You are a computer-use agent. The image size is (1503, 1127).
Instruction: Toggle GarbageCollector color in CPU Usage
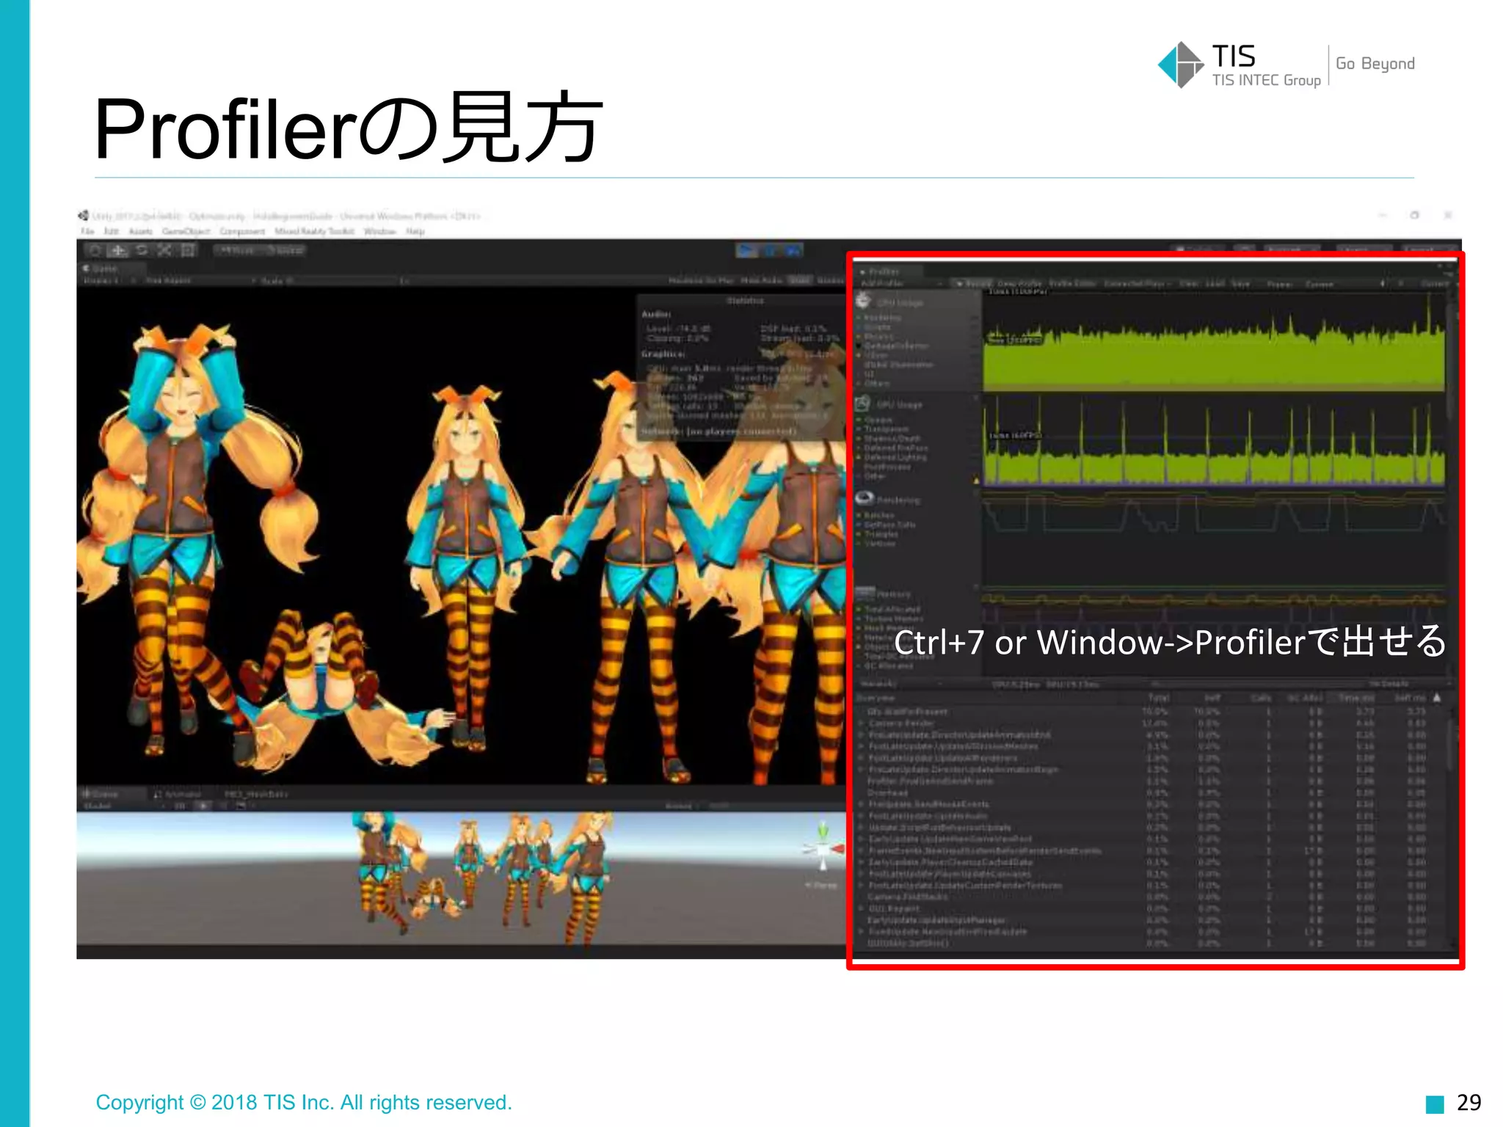point(859,346)
